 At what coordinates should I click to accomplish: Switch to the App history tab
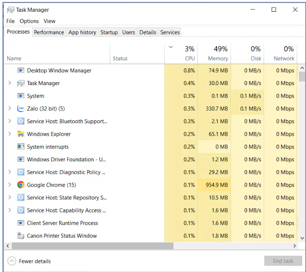82,32
